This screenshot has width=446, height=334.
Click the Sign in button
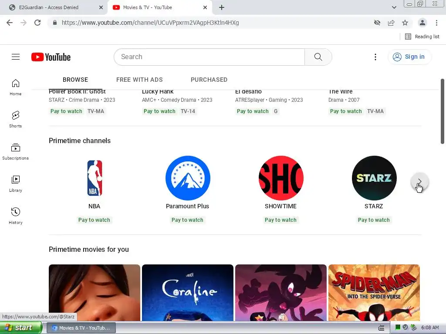coord(409,57)
